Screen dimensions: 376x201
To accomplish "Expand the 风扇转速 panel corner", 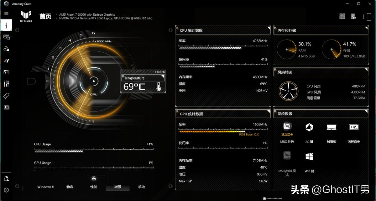I will click(366, 70).
